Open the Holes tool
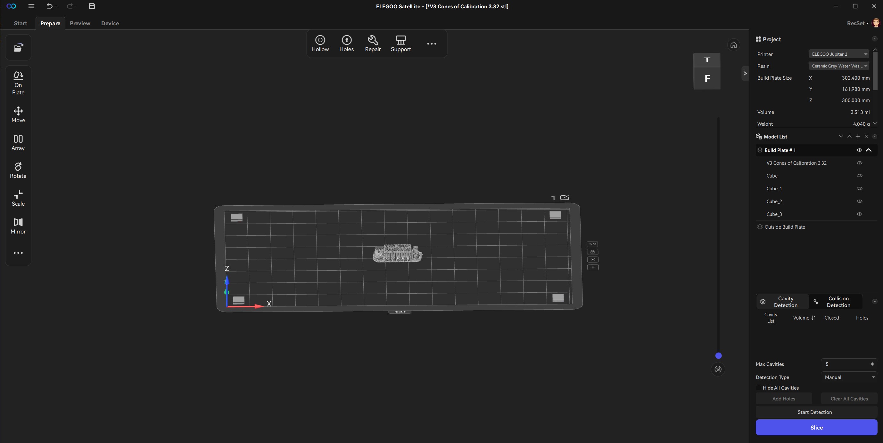 pos(347,44)
